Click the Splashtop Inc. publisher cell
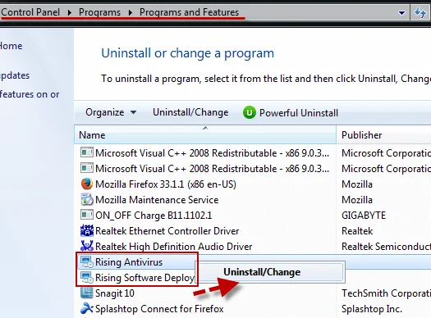Image resolution: width=431 pixels, height=318 pixels. coord(372,309)
